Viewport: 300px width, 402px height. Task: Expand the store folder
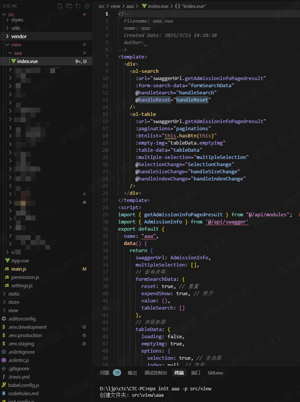[14, 302]
